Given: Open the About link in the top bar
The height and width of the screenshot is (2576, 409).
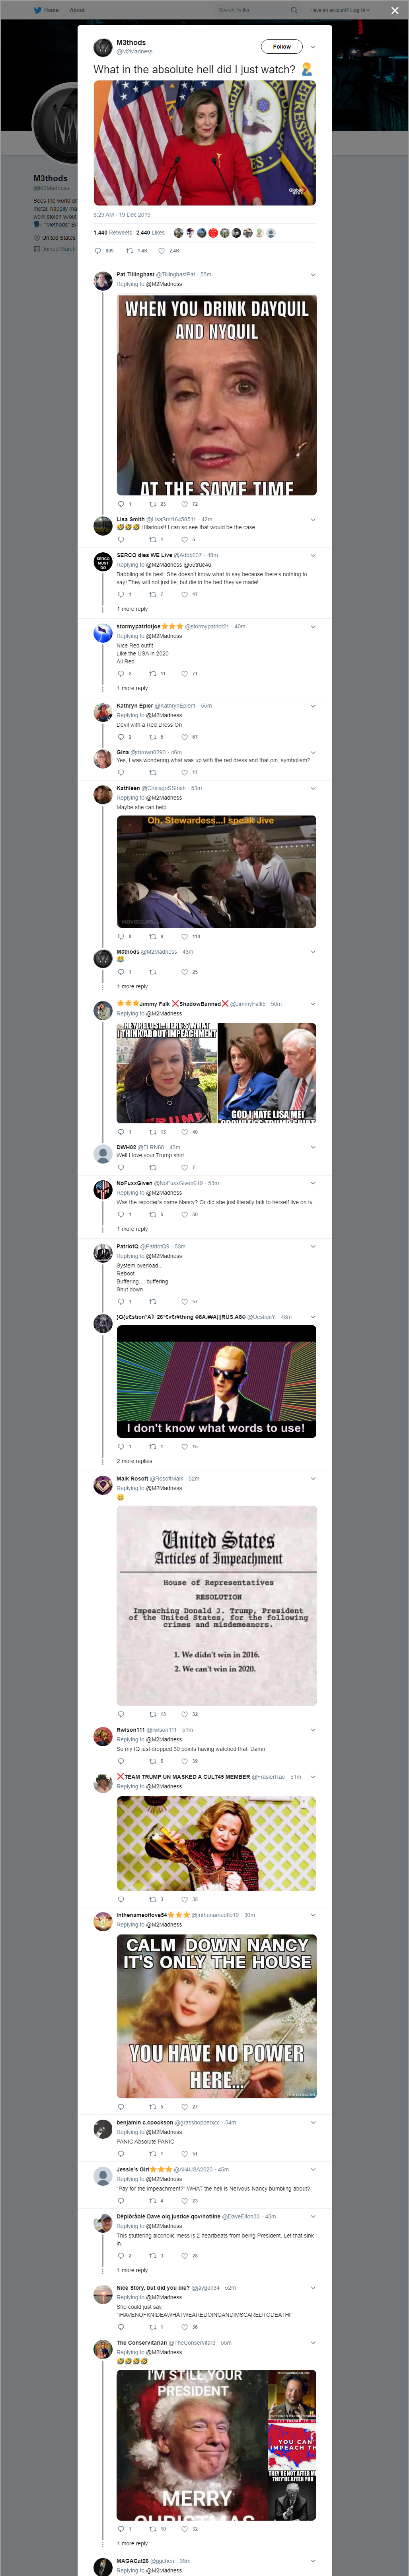Looking at the screenshot, I should click(77, 10).
